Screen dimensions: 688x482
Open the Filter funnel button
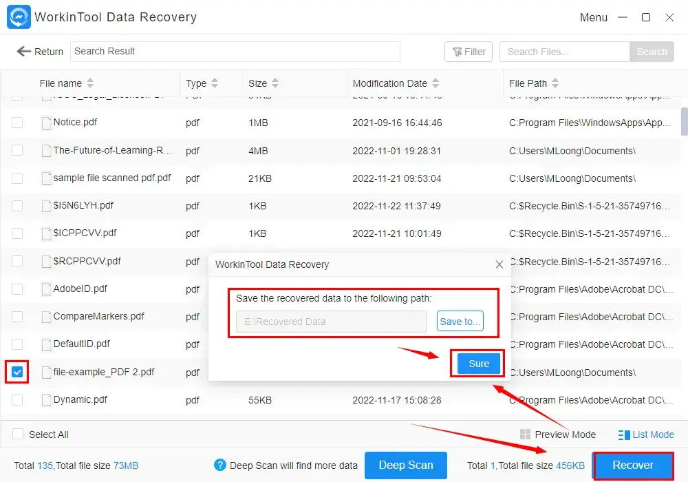pyautogui.click(x=468, y=52)
